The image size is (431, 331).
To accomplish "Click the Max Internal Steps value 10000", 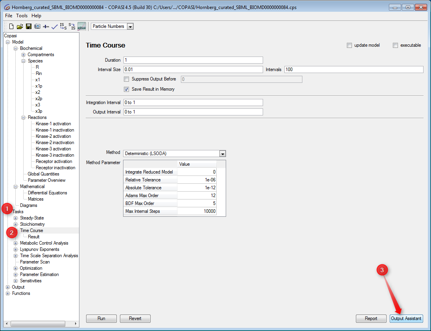I will point(197,211).
